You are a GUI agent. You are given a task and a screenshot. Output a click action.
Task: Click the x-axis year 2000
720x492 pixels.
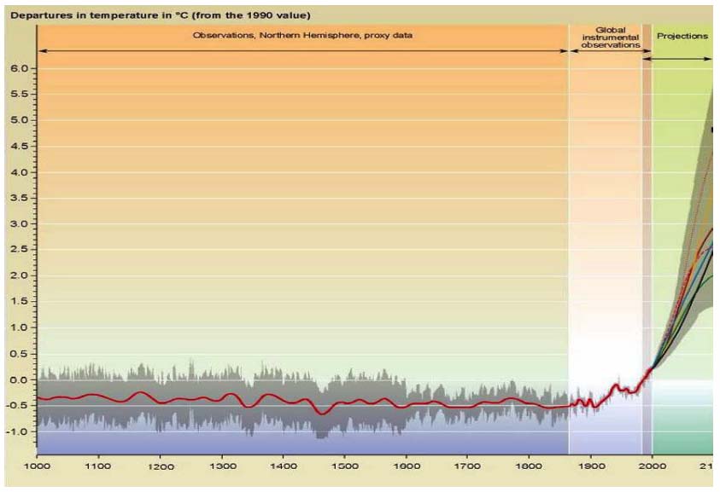point(653,466)
